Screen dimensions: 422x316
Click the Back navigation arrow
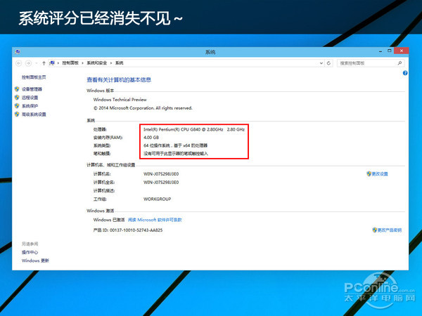[18, 63]
